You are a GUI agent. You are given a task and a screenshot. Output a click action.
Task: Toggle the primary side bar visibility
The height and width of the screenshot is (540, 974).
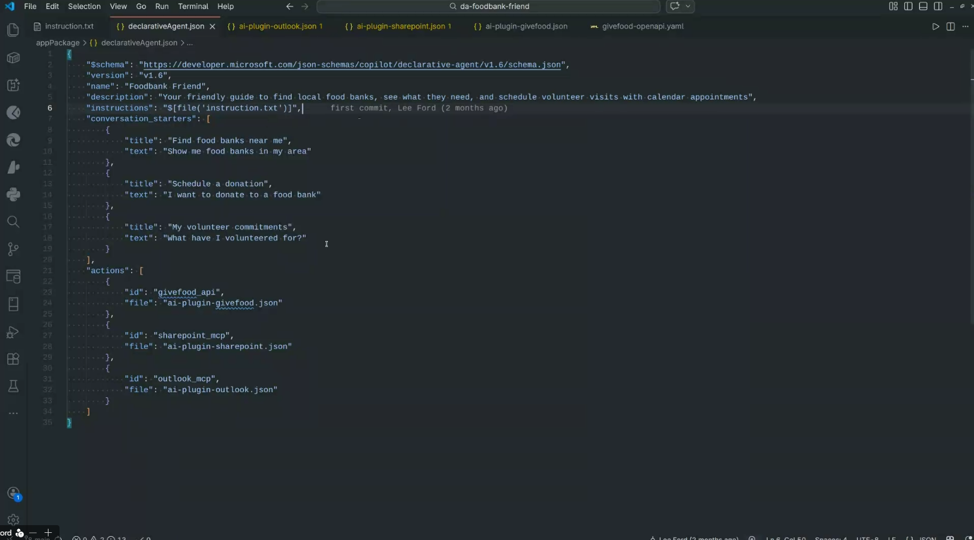coord(908,6)
